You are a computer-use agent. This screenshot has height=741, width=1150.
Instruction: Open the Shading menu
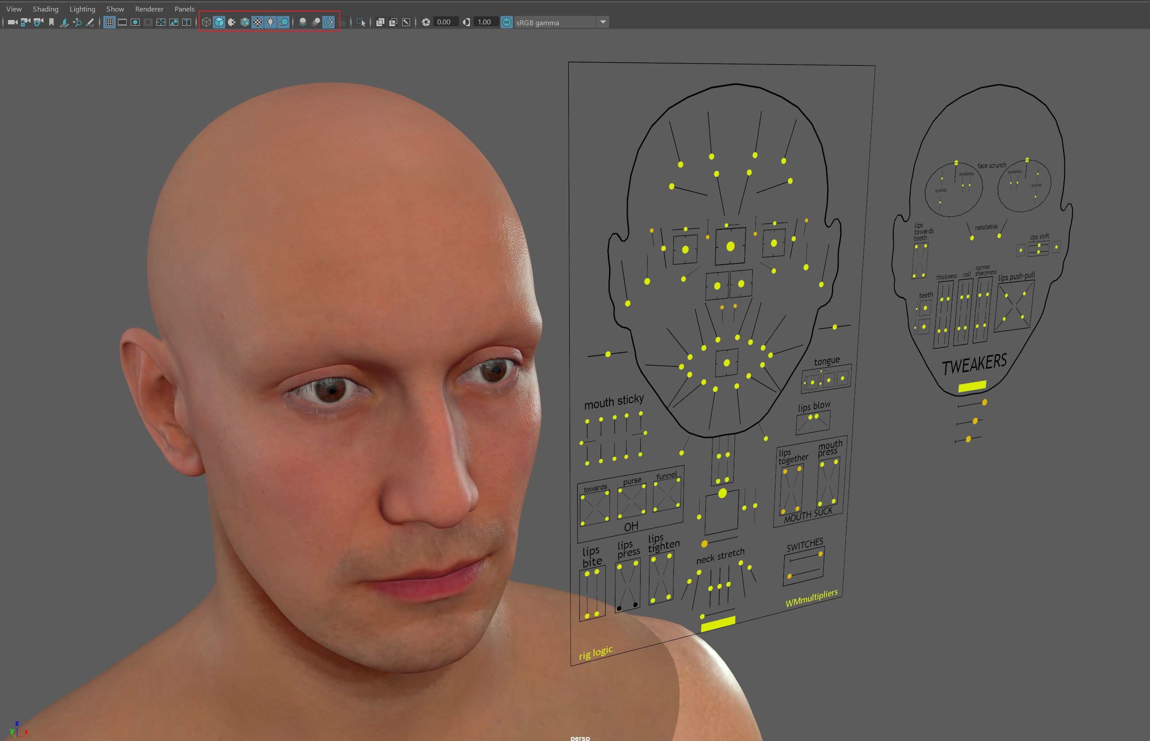45,9
